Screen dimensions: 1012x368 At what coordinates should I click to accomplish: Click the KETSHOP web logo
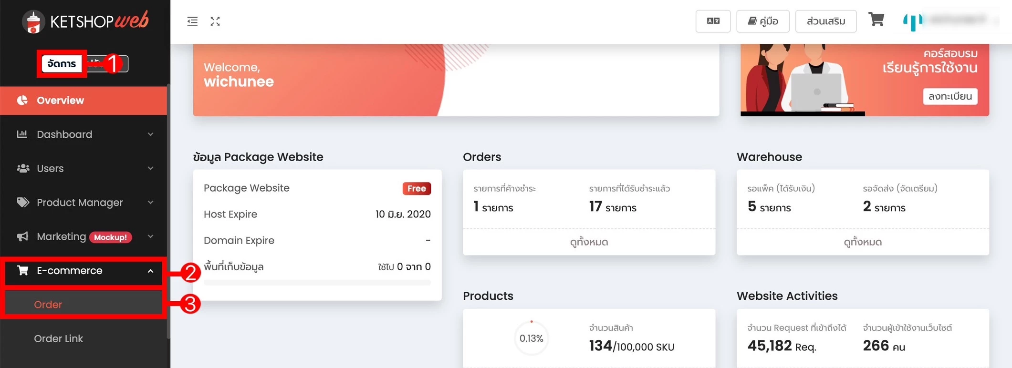85,21
